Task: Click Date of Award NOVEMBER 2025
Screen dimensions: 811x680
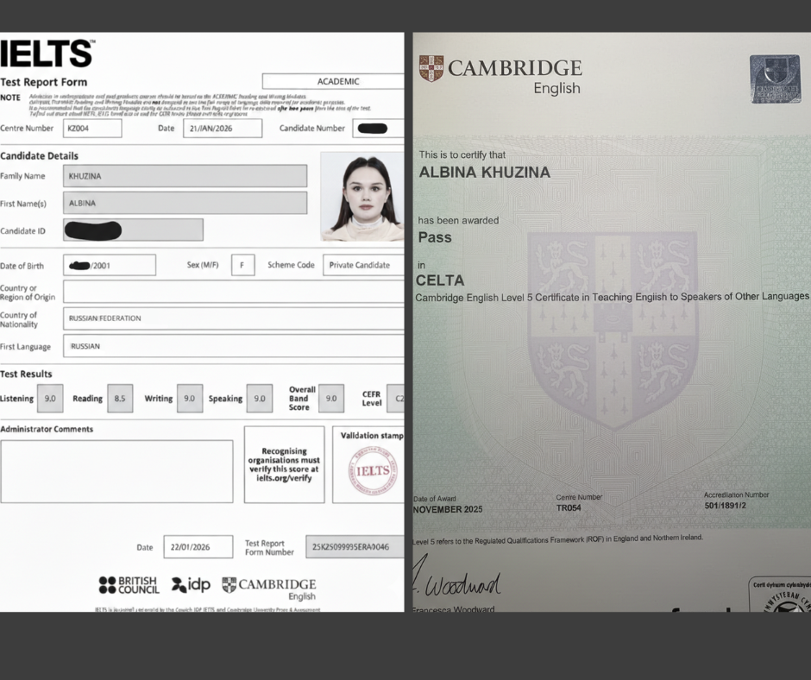Action: click(x=448, y=505)
